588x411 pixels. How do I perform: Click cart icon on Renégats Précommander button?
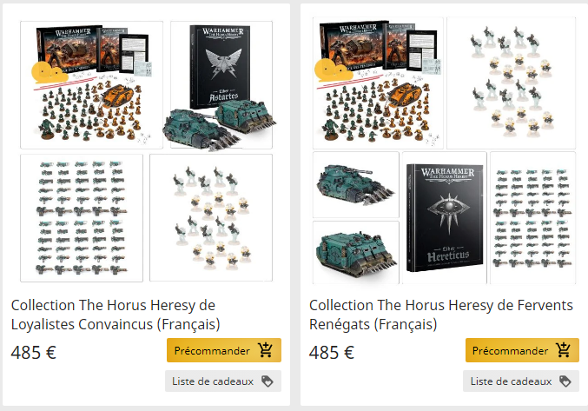(564, 350)
